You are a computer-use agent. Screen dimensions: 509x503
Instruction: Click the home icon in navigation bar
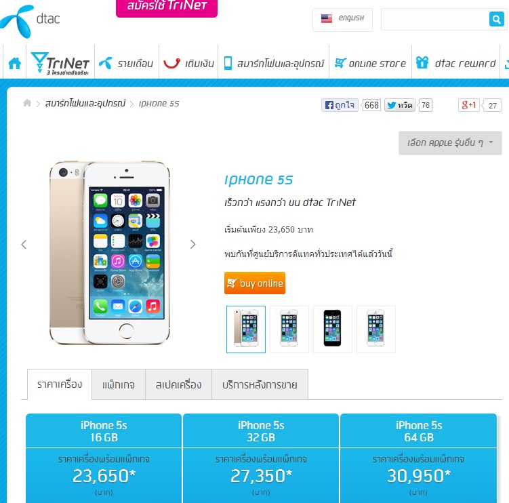tap(15, 63)
